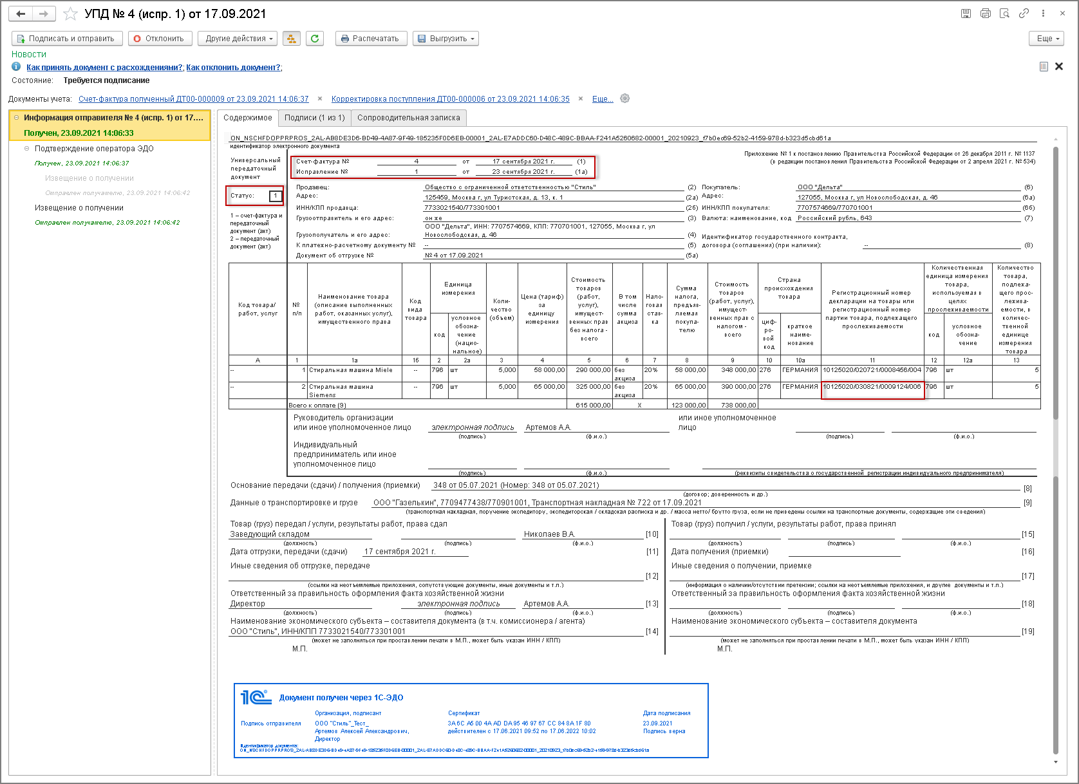Click Подписать и отправить button

pyautogui.click(x=67, y=39)
